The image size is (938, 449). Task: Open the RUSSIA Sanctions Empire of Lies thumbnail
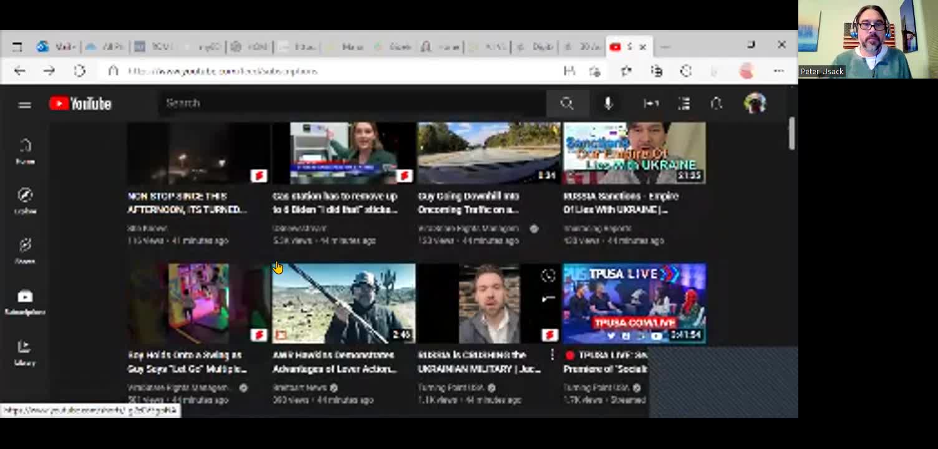pos(634,153)
